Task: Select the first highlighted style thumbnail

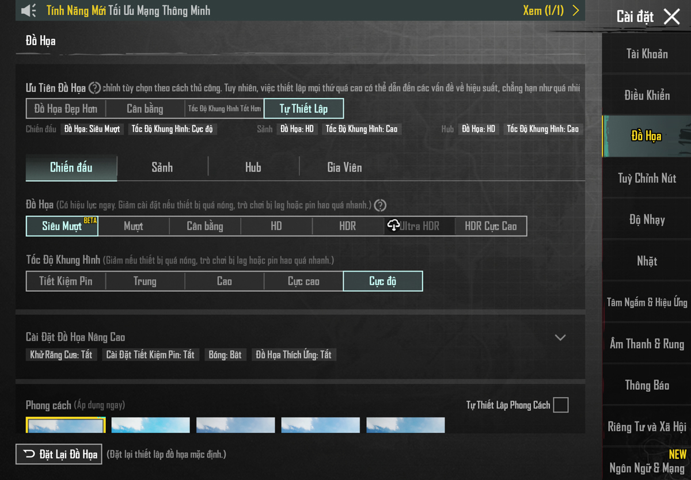Action: pos(66,425)
